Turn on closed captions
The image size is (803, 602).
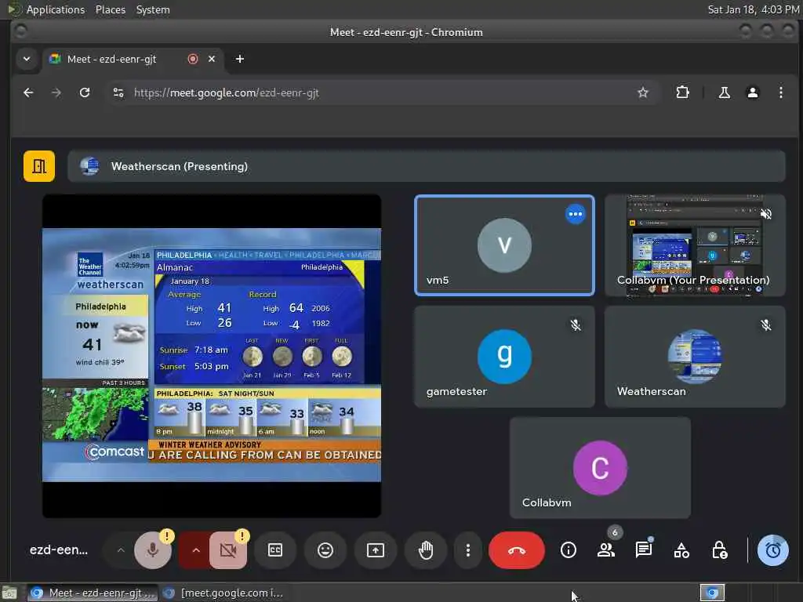(275, 550)
